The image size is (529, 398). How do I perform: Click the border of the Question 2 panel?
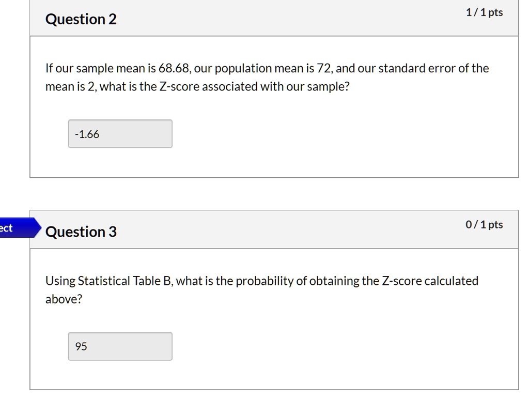[30, 103]
